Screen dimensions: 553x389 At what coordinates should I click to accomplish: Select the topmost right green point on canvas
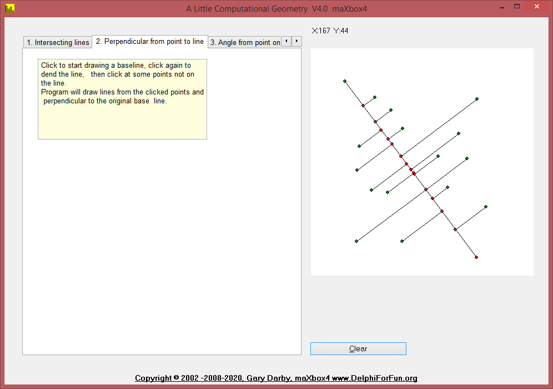[x=477, y=99]
